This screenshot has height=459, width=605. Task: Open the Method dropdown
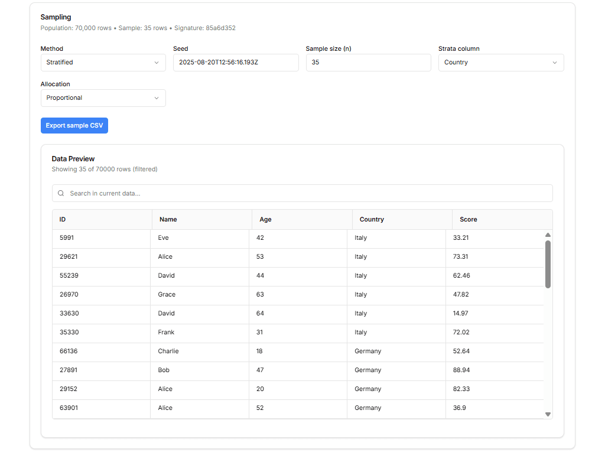(103, 63)
